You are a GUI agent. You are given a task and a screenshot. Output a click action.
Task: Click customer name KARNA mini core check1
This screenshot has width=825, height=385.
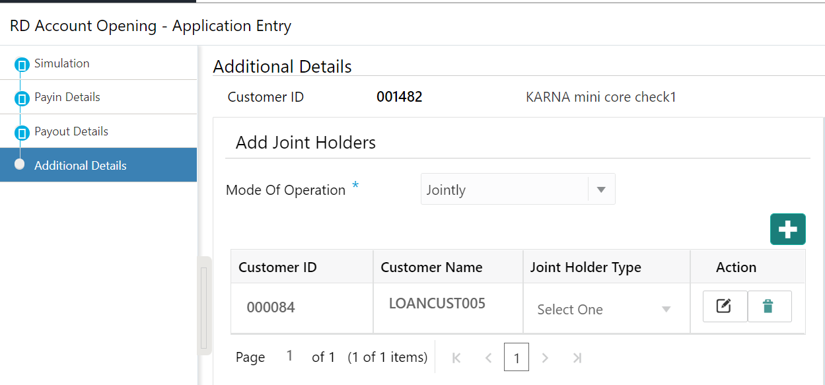coord(601,97)
